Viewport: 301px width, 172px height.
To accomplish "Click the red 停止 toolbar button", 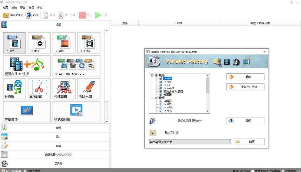I will (x=86, y=15).
